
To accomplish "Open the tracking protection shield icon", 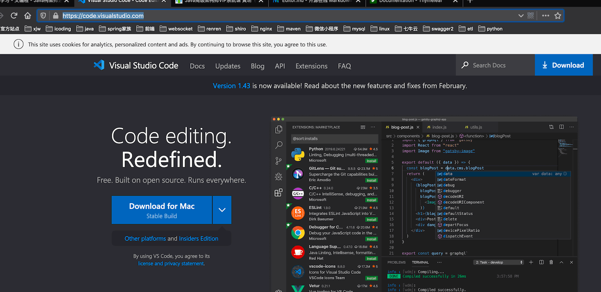I will pyautogui.click(x=43, y=16).
